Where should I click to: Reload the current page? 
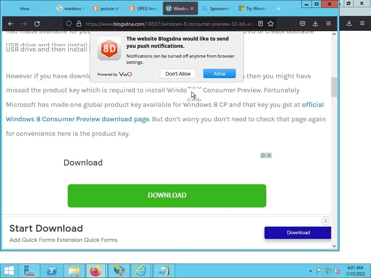(37, 24)
